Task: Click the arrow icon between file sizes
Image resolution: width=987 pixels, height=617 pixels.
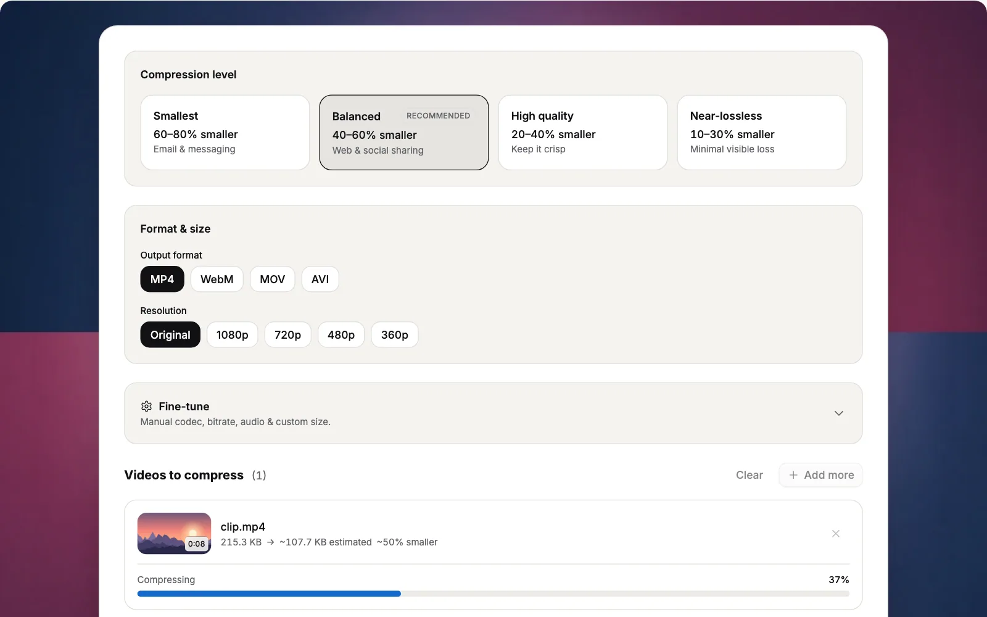Action: coord(270,542)
